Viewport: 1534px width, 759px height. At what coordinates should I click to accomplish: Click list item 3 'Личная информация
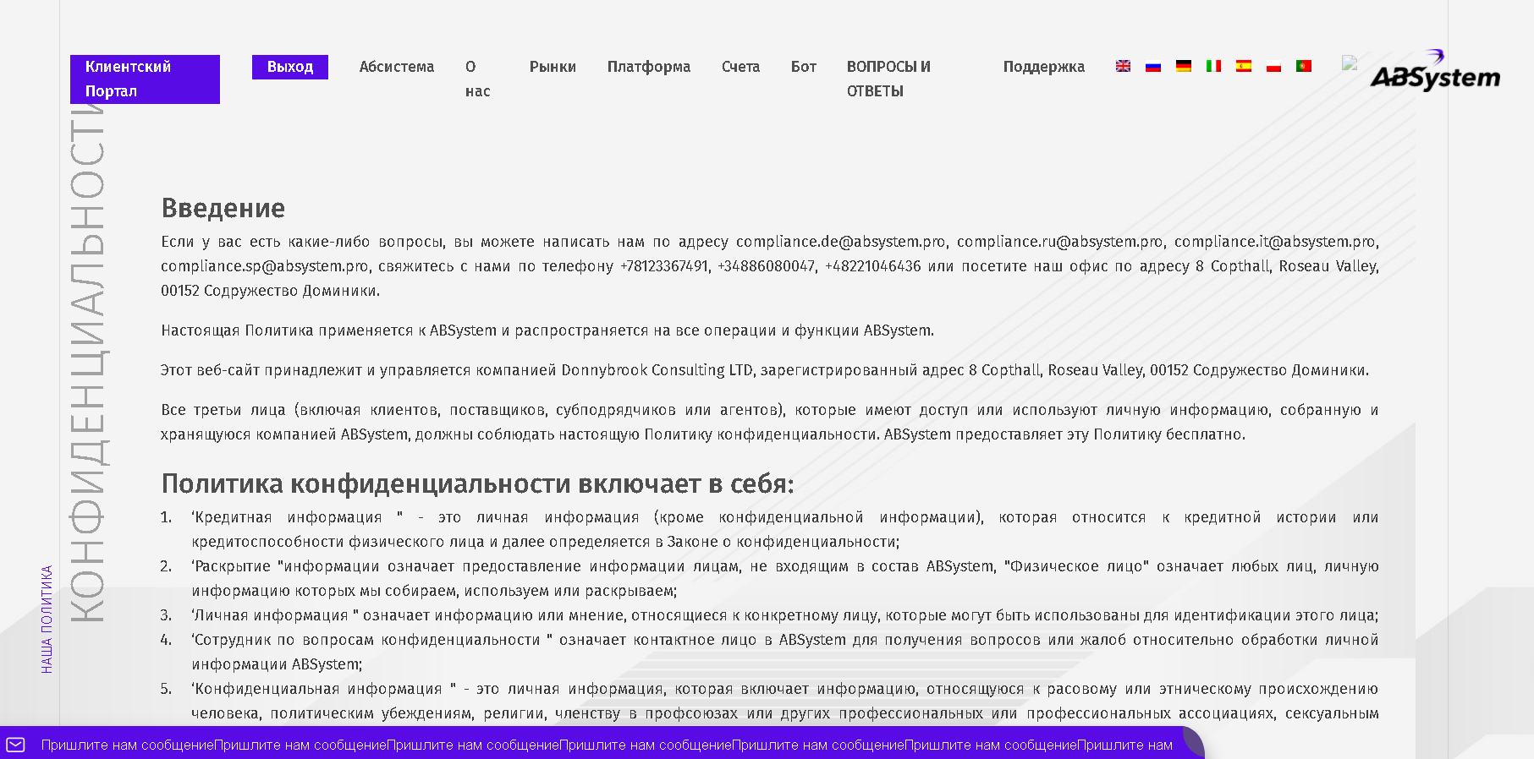tap(785, 615)
